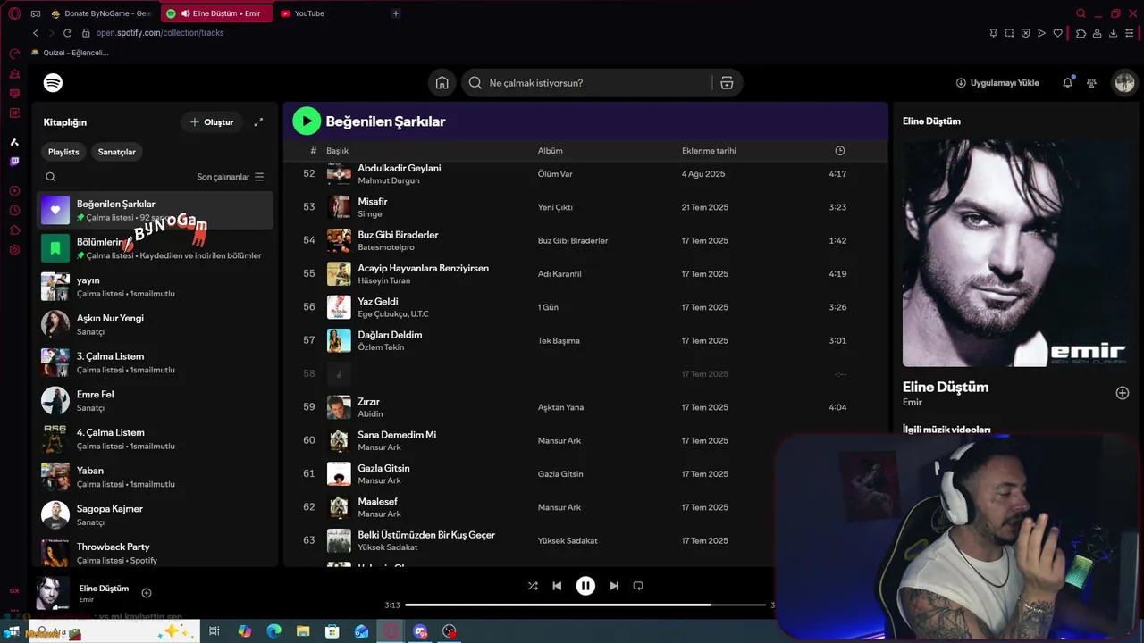Image resolution: width=1144 pixels, height=643 pixels.
Task: Select the track Yaz Geldi
Action: [x=378, y=302]
